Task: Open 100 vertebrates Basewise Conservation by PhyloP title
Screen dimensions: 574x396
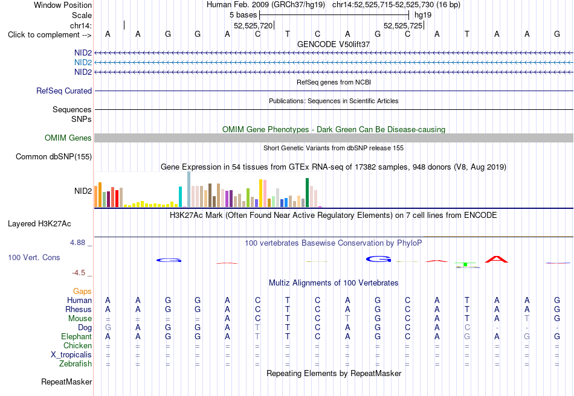Action: 334,243
